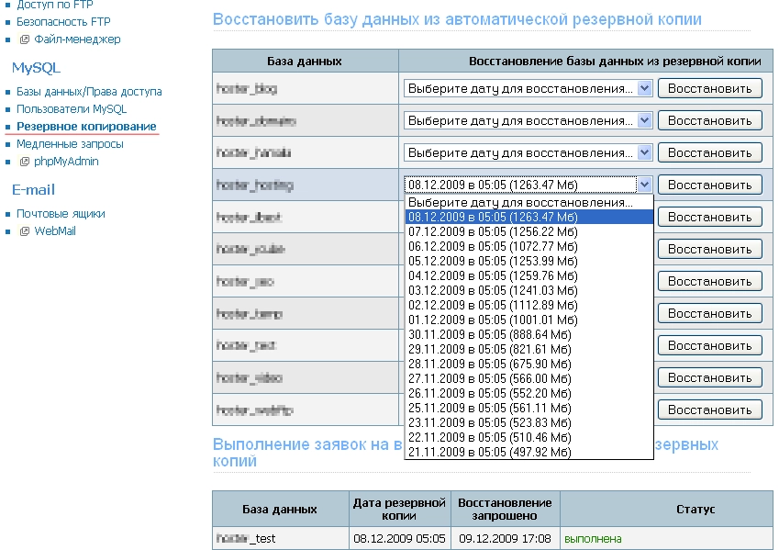The image size is (779, 550).
Task: Choose backup from 01.12.2009 (1001.01 Мб)
Action: 493,320
